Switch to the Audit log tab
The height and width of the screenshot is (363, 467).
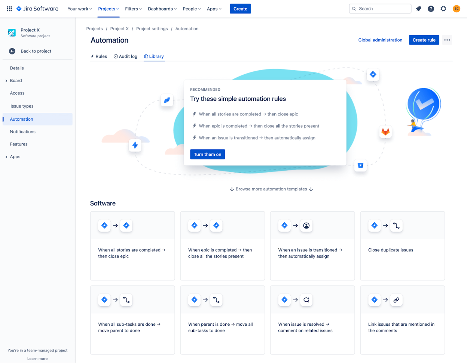point(125,56)
